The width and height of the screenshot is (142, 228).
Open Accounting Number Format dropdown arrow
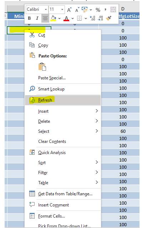click(x=91, y=10)
